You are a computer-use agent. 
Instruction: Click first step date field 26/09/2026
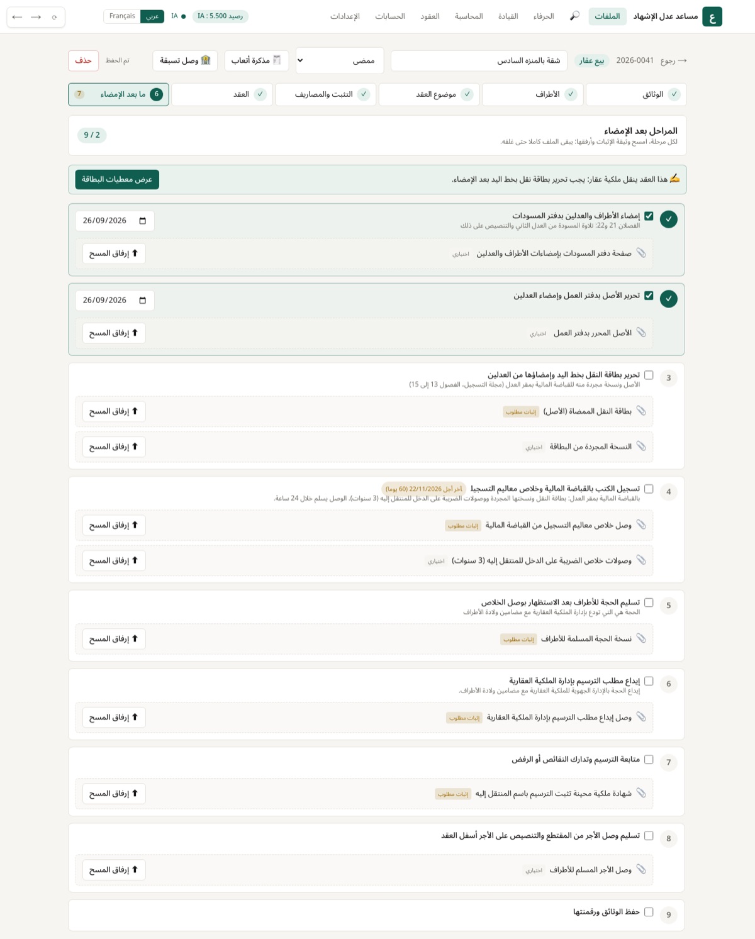115,221
